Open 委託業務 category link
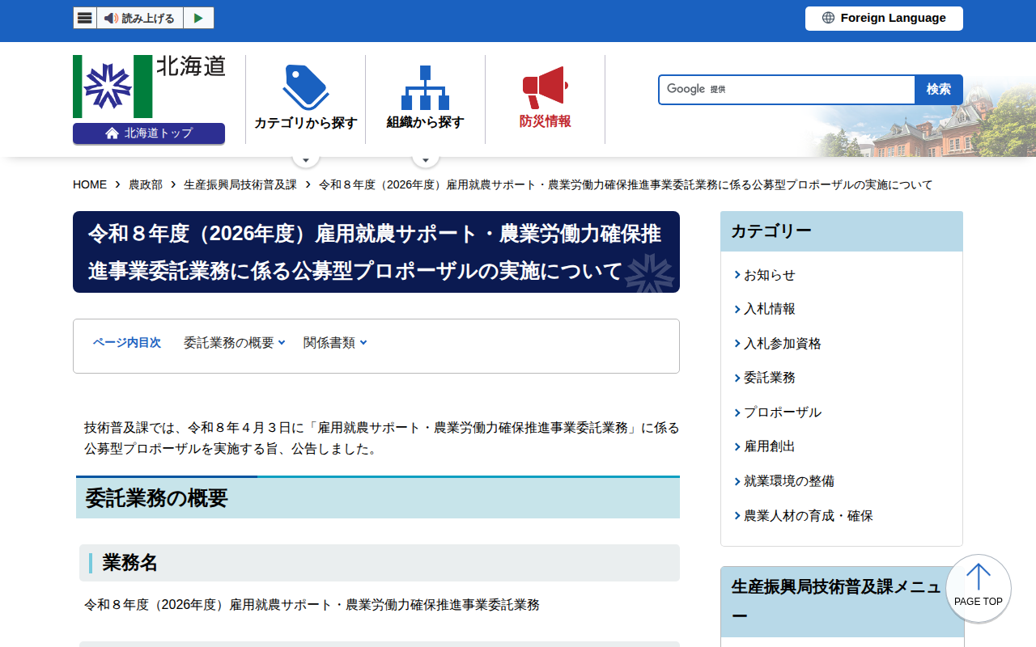Screen dimensions: 1036x647 coord(769,378)
